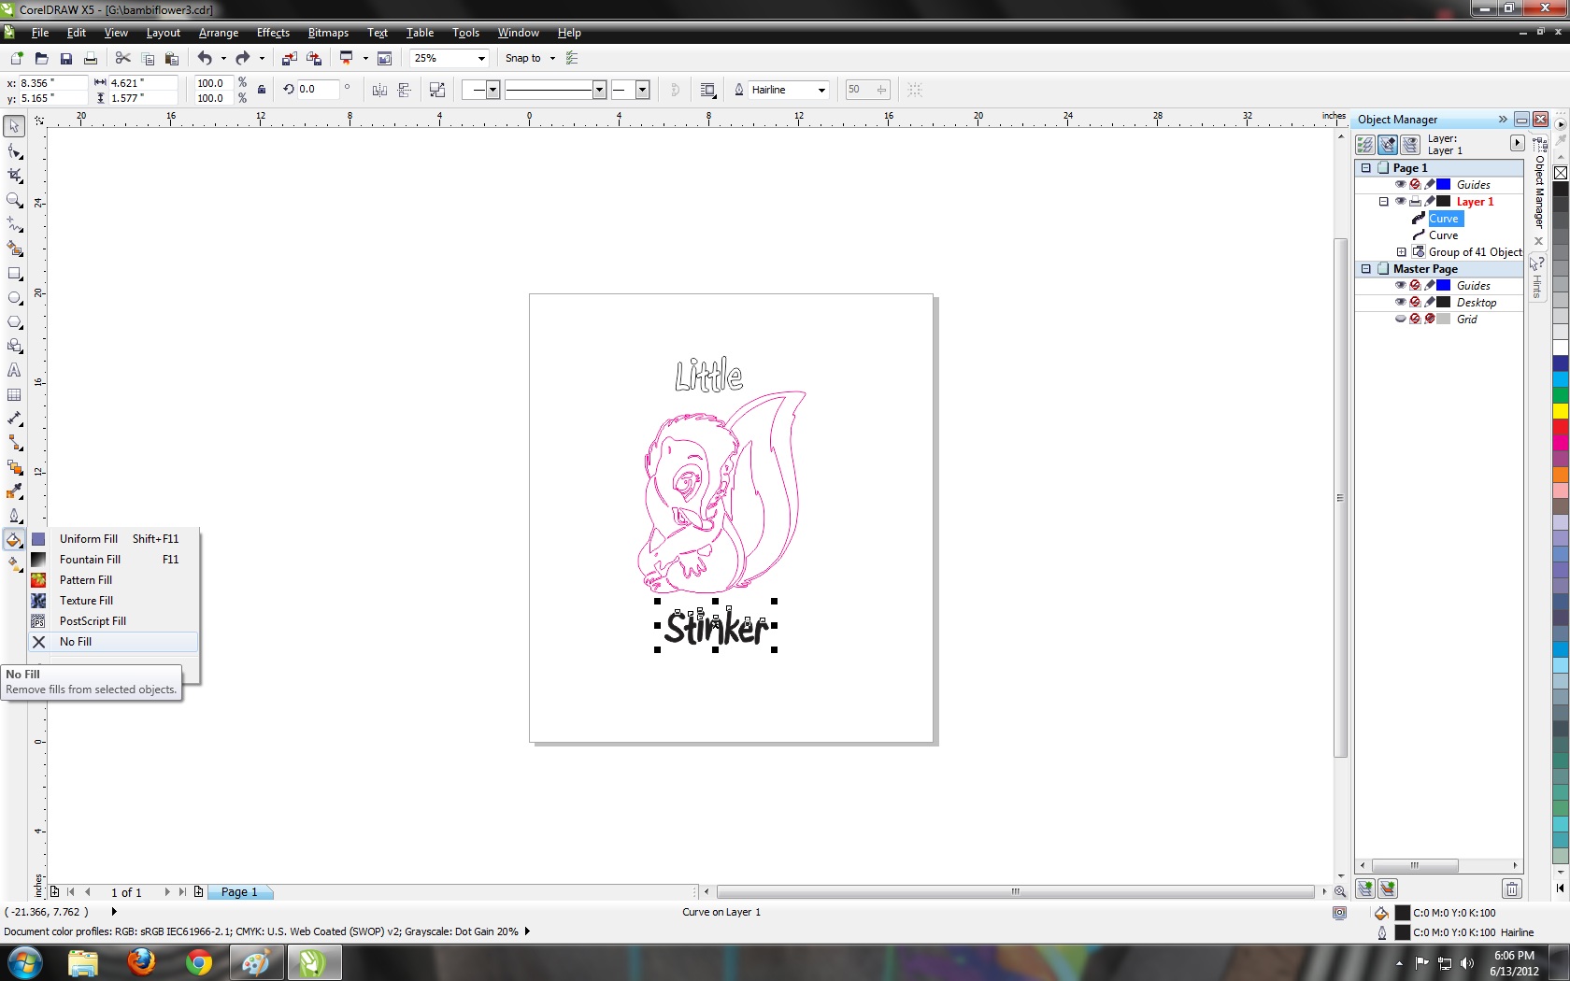Viewport: 1570px width, 981px height.
Task: Select the Ellipse tool
Action: click(x=14, y=298)
